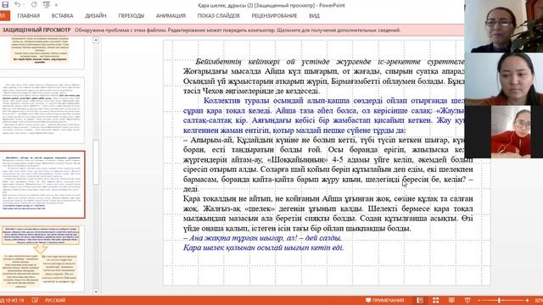The width and height of the screenshot is (543, 305).
Task: Select the top slide thumbnail with beige box
Action: [x=42, y=52]
